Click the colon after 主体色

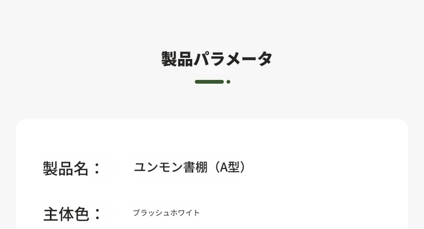[97, 214]
